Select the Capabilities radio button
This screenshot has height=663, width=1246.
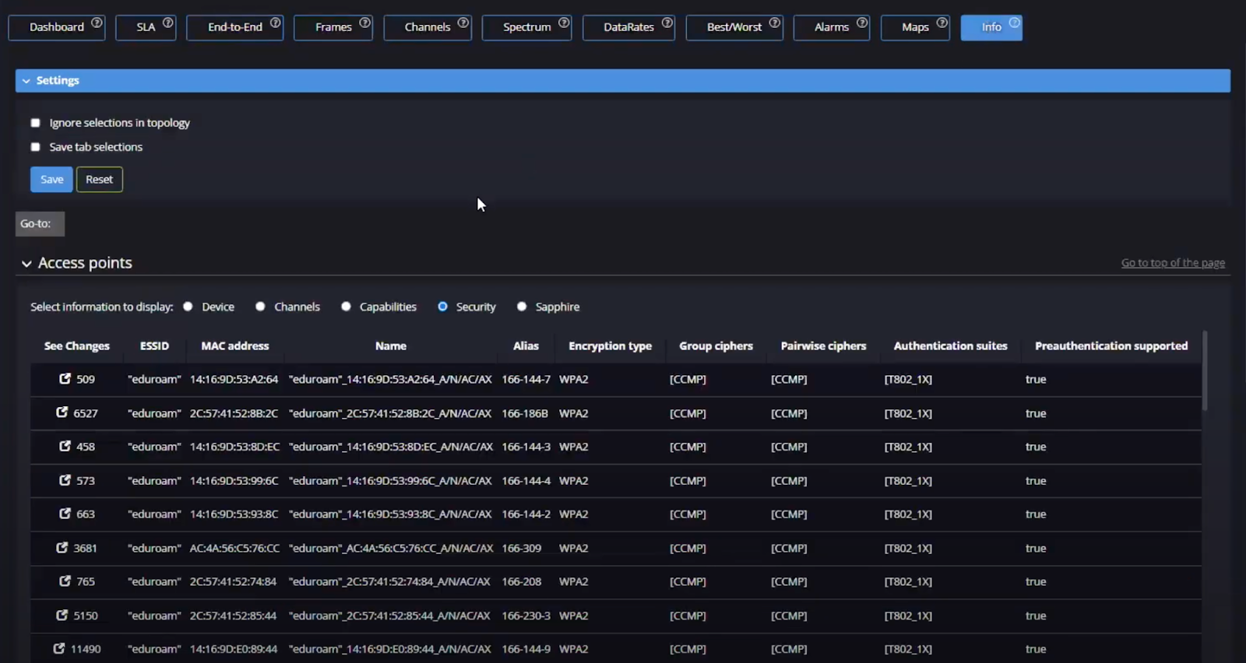point(346,307)
